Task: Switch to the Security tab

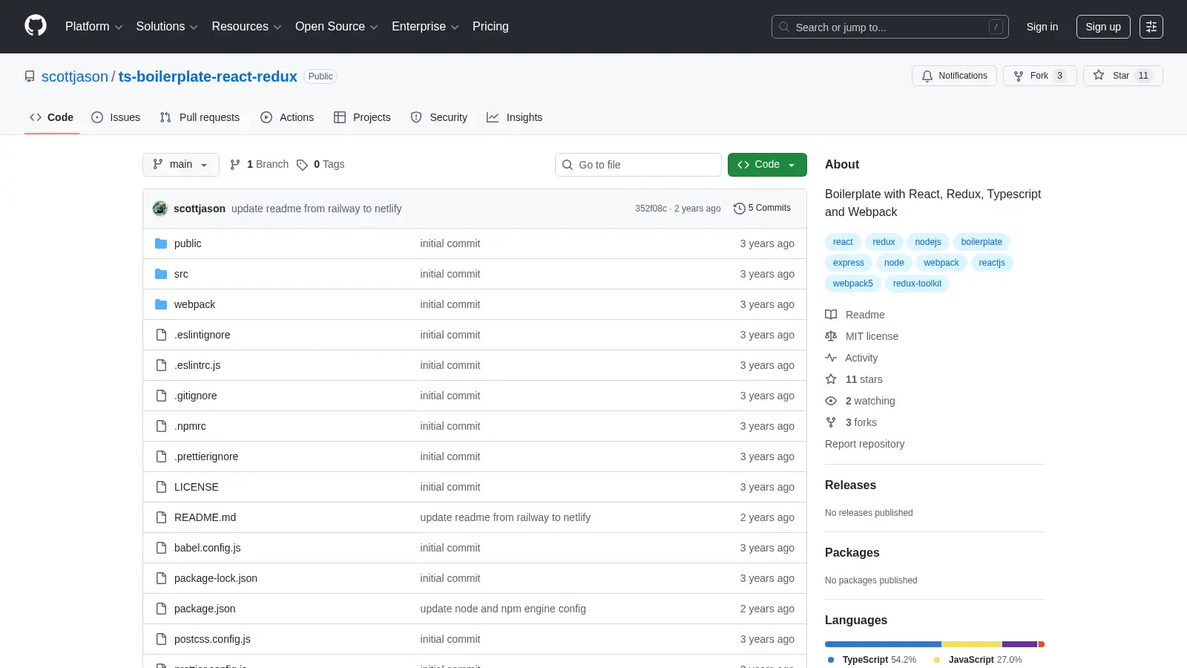Action: (x=439, y=117)
